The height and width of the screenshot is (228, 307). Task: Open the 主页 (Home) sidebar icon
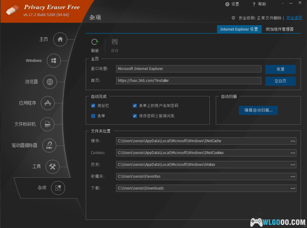(x=60, y=39)
